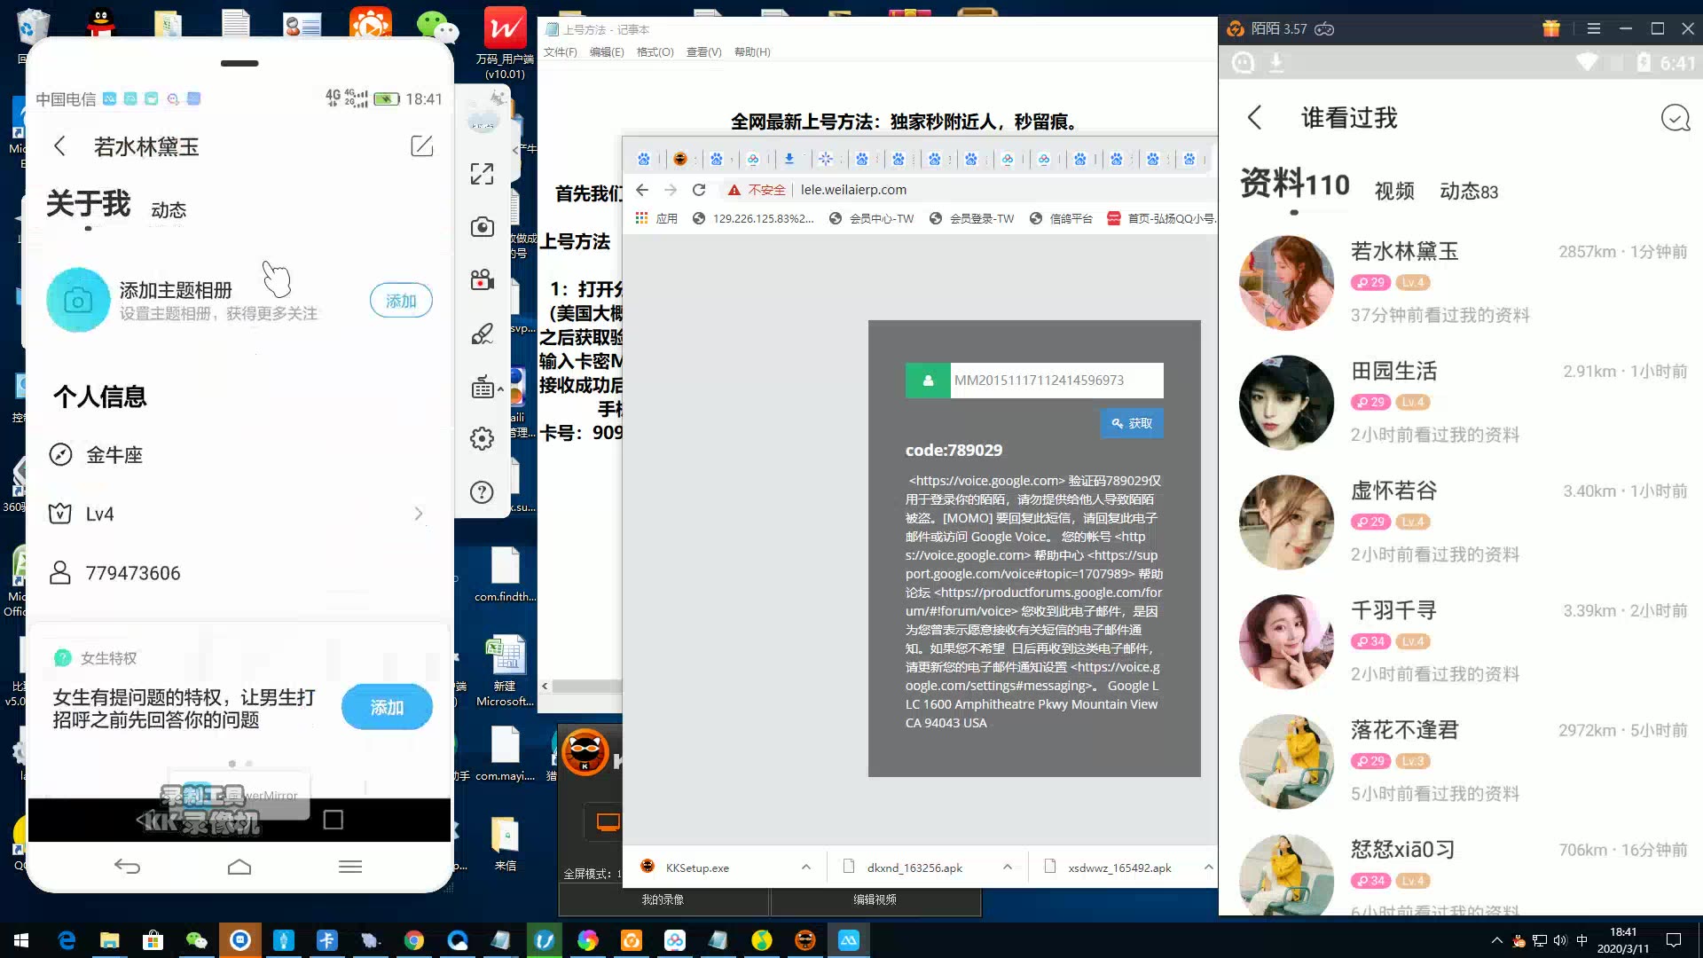
Task: Open 查看(V) menu in Notepad
Action: [x=703, y=52]
